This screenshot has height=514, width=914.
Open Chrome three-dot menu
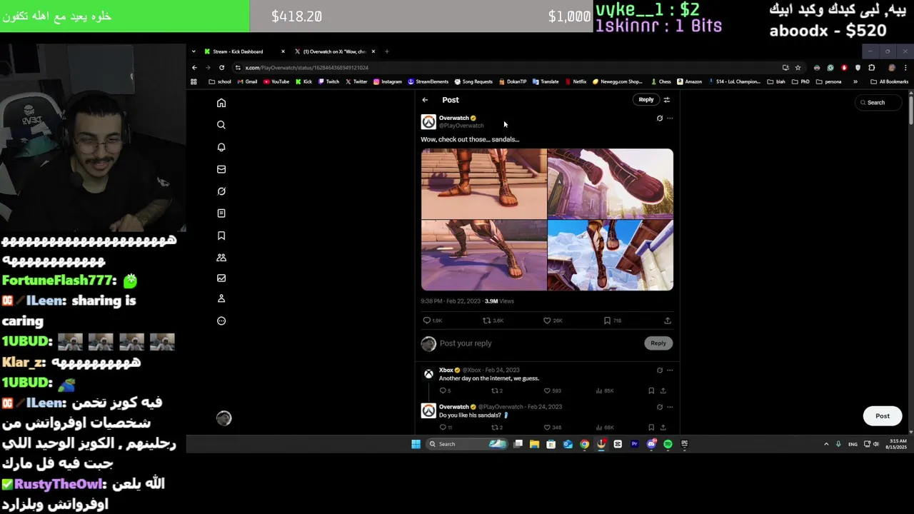[x=905, y=68]
